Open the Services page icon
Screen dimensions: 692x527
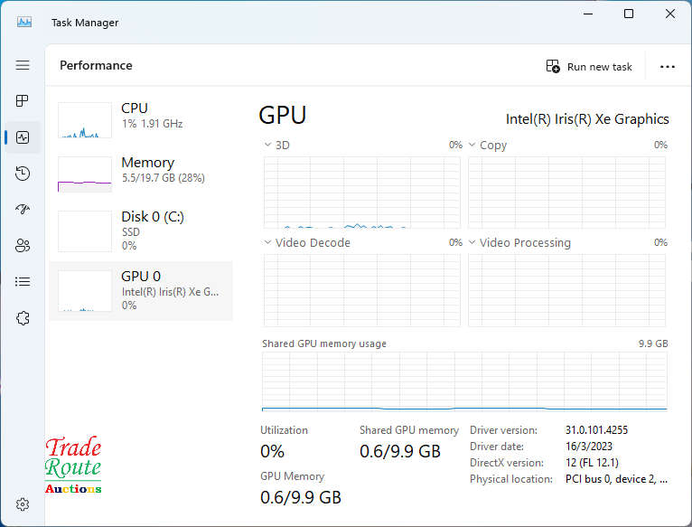[x=23, y=317]
